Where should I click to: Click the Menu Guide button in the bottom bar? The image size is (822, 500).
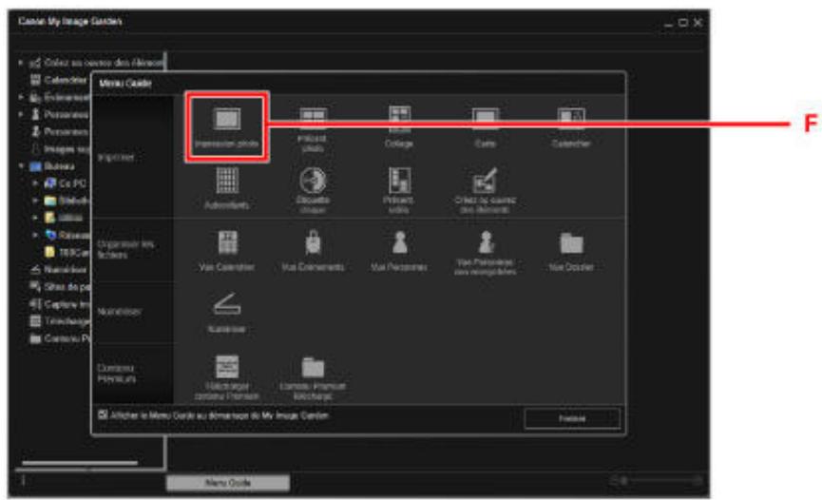pyautogui.click(x=227, y=483)
